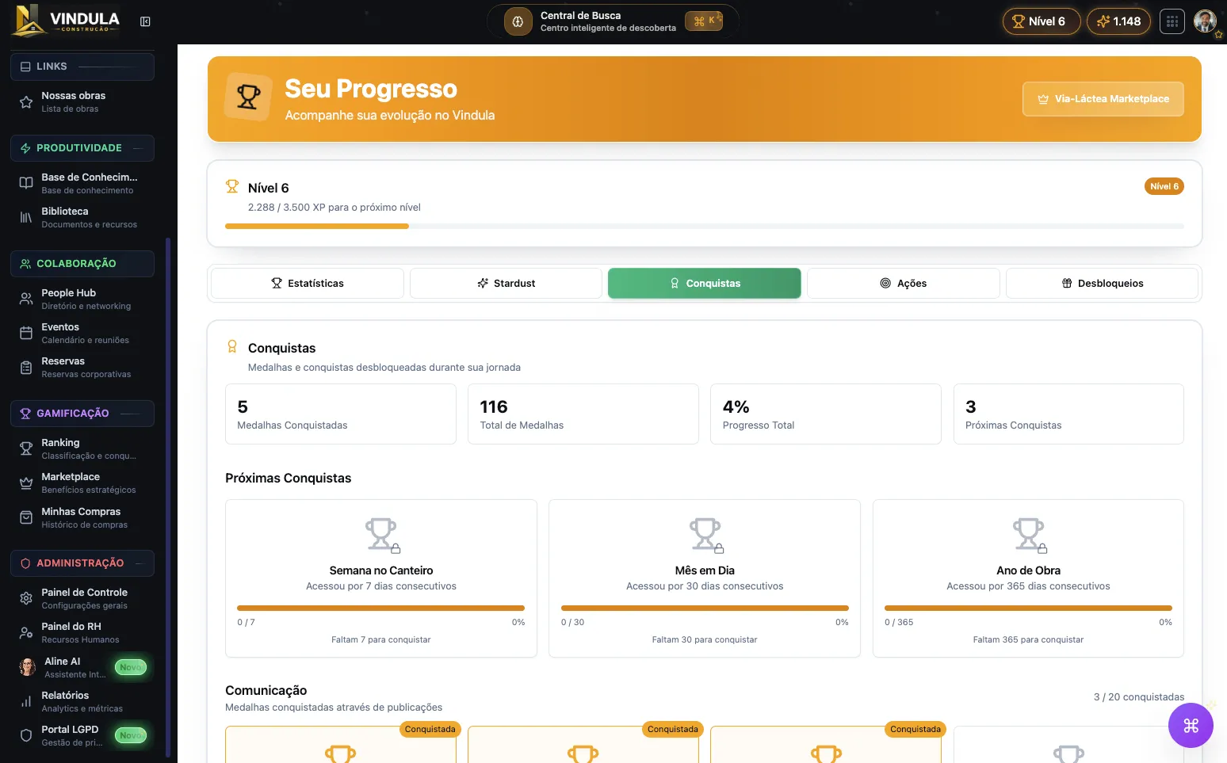Image resolution: width=1227 pixels, height=763 pixels.
Task: Open Nossas obras star icon
Action: (x=26, y=102)
